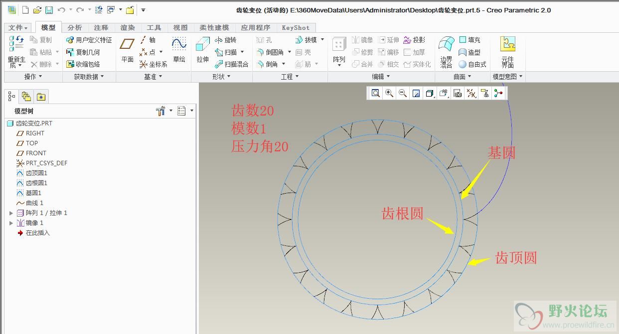Click the regenerate icon in quick access

pos(99,9)
